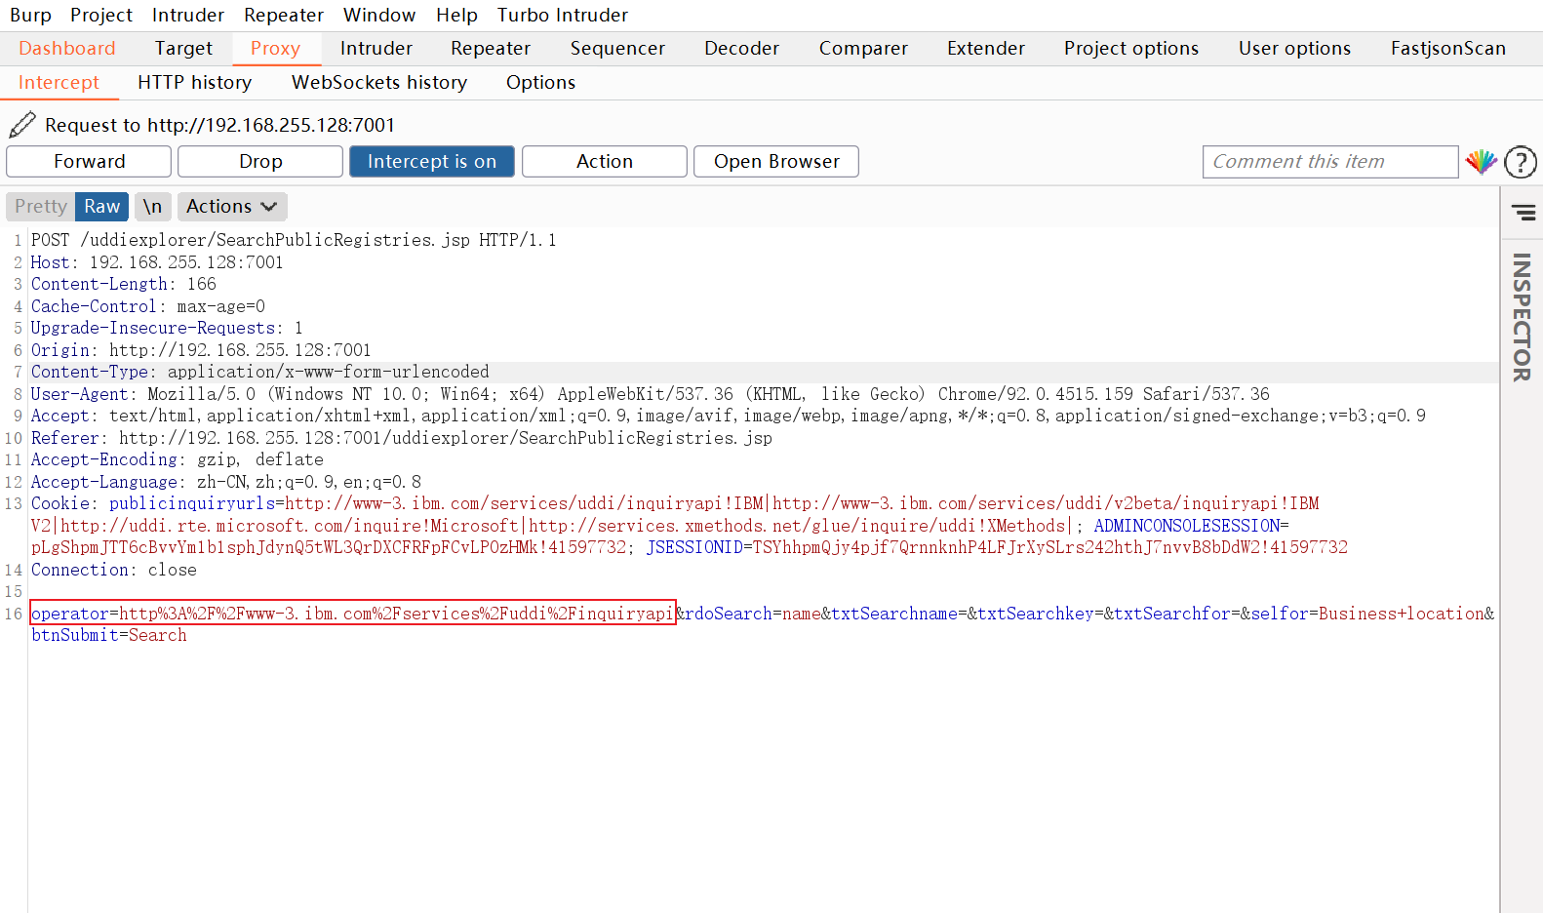Launch Open Browser
The width and height of the screenshot is (1543, 913).
(x=776, y=162)
